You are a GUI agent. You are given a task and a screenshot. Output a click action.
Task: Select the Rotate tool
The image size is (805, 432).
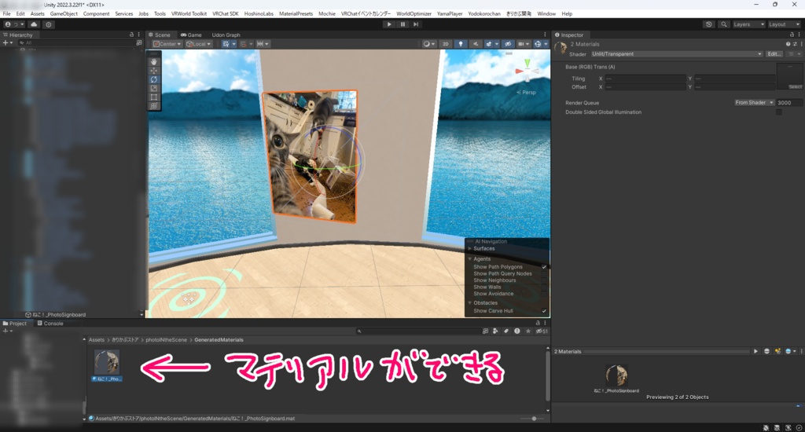pos(153,79)
